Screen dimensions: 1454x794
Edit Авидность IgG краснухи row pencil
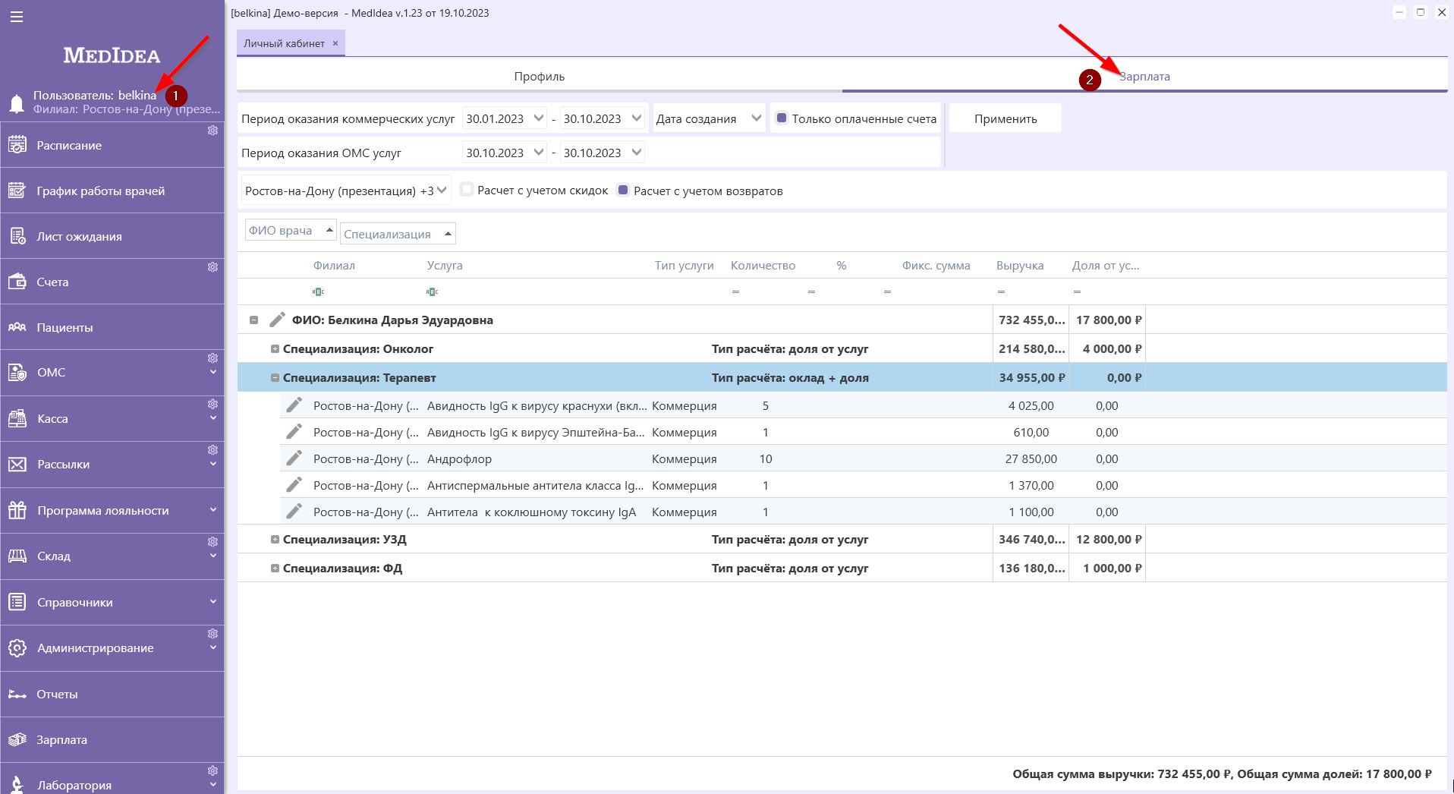click(294, 405)
